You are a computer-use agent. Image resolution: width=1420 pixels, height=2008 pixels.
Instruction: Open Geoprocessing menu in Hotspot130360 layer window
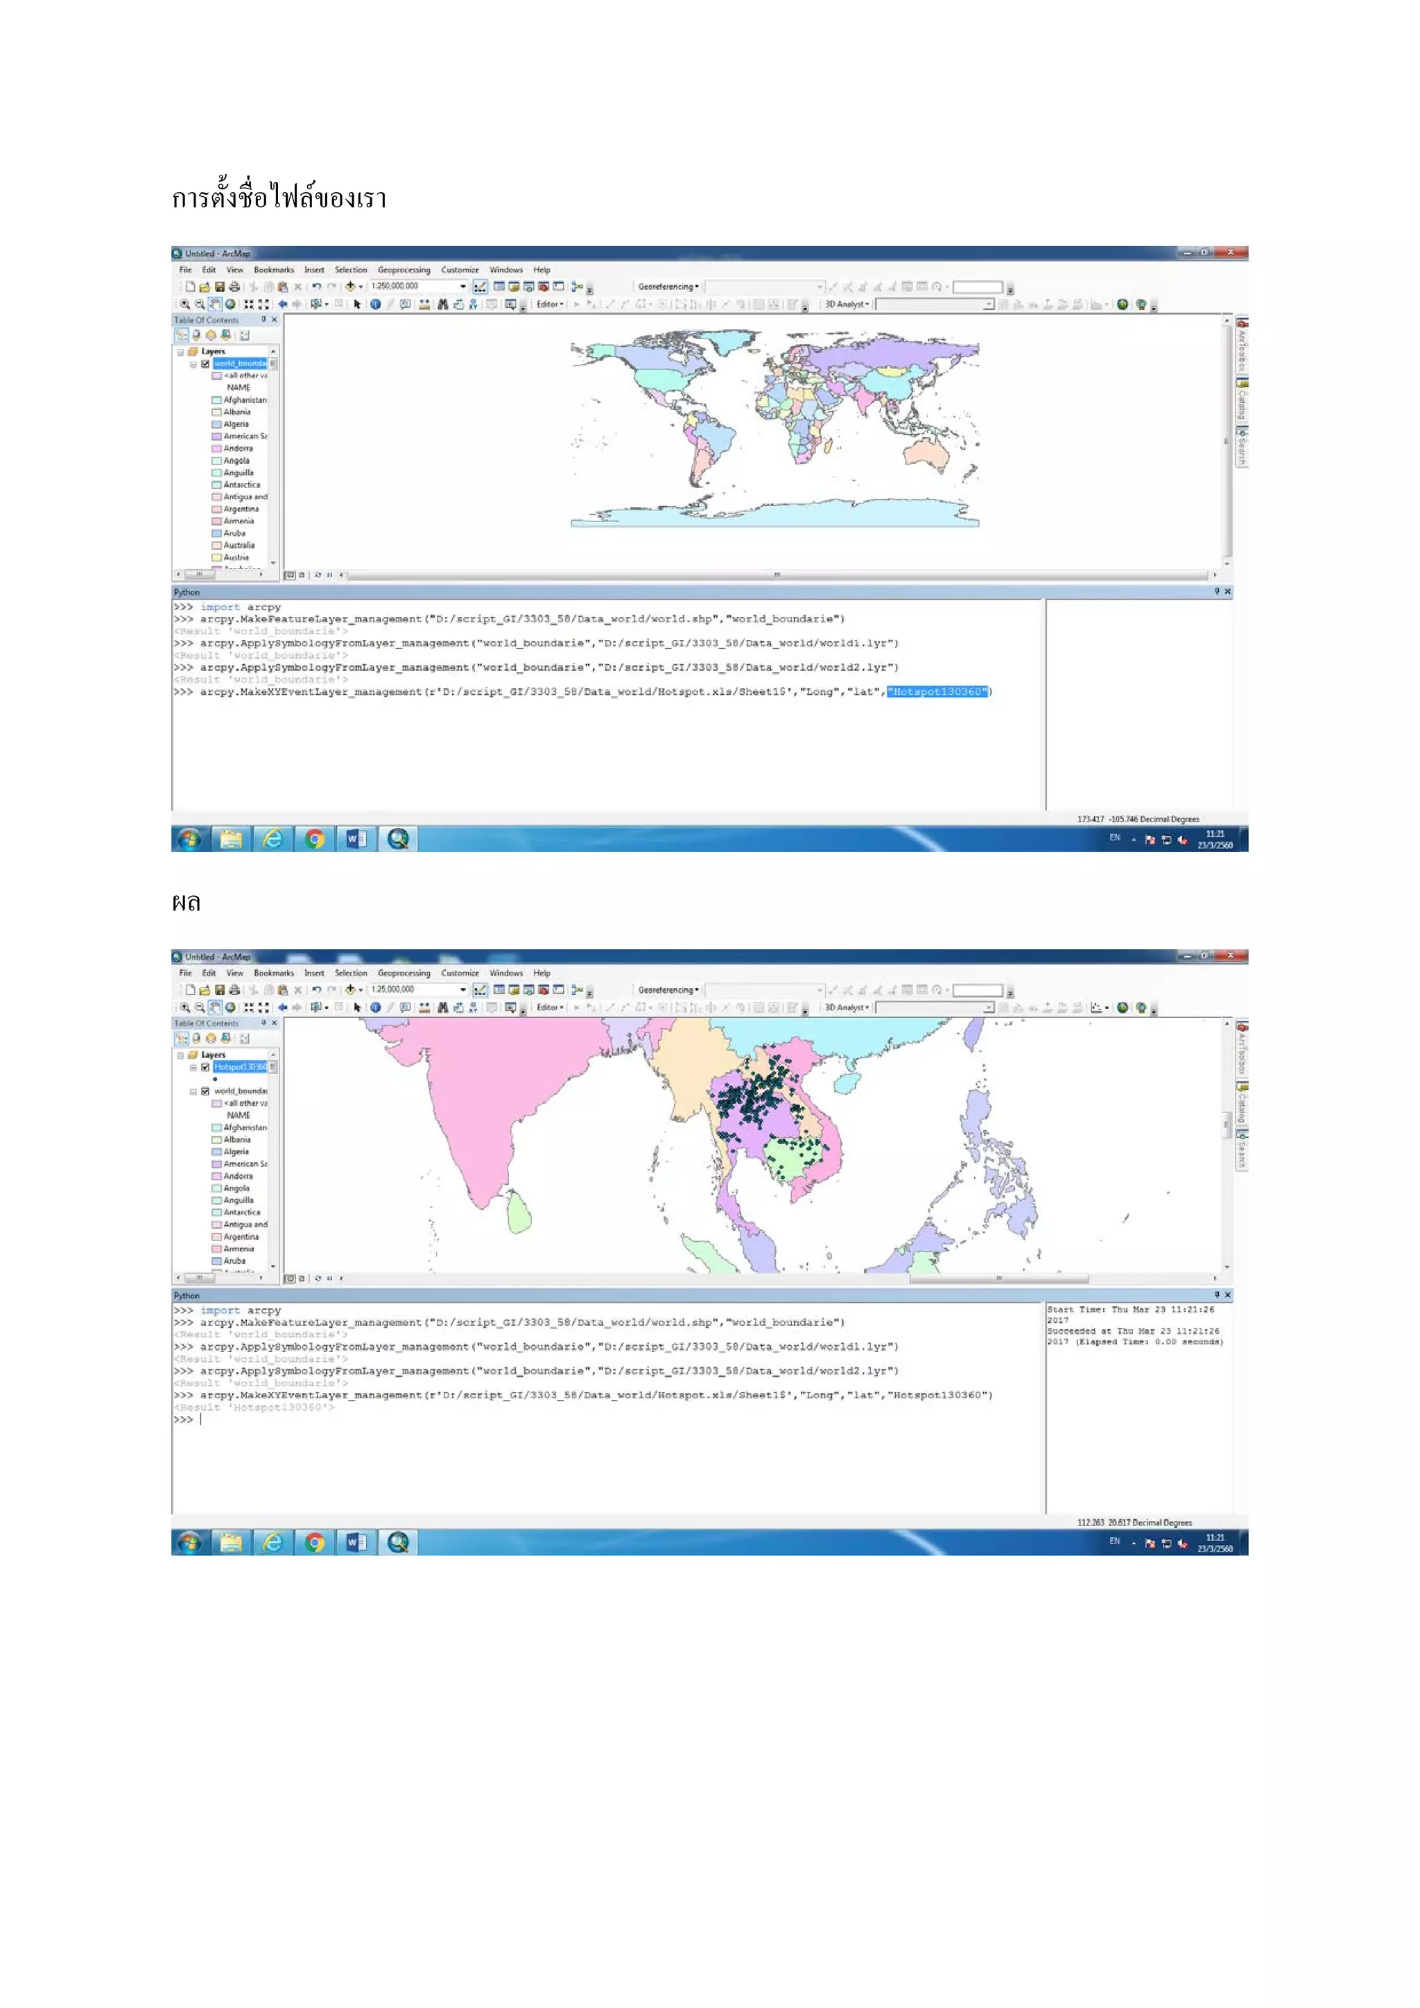(x=403, y=973)
